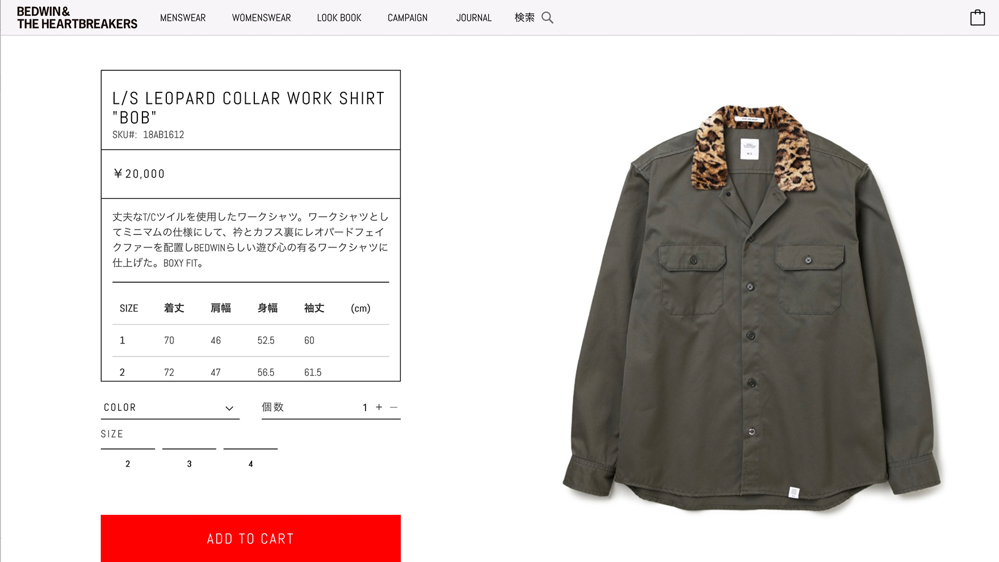The width and height of the screenshot is (999, 562).
Task: Click the Bedwin & The Heartbreakers logo
Action: pyautogui.click(x=77, y=18)
